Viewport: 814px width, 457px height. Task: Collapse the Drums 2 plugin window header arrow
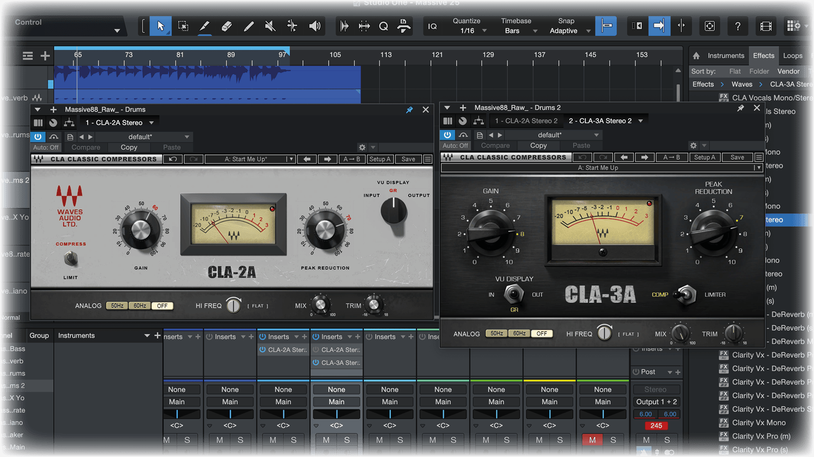click(447, 107)
